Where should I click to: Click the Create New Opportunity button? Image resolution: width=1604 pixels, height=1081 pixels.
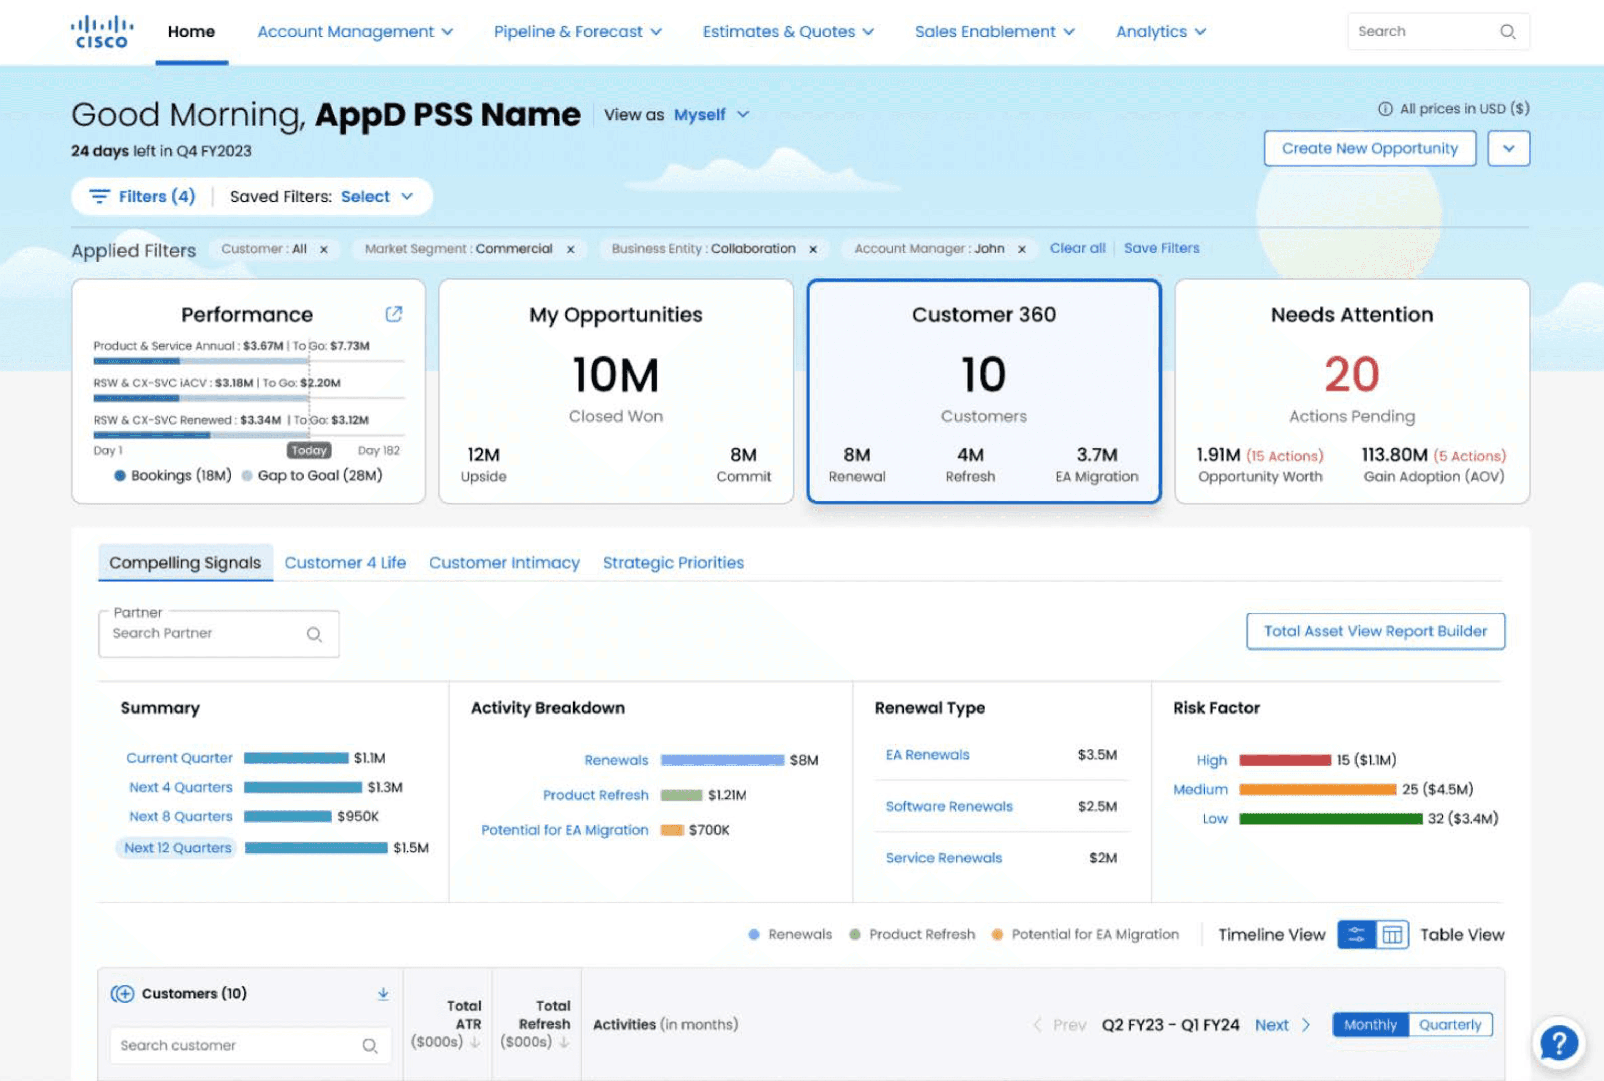(1369, 147)
